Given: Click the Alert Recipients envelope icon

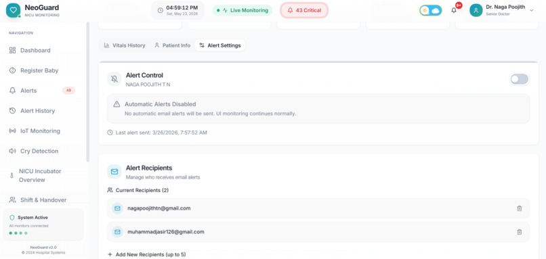Looking at the screenshot, I should [114, 172].
